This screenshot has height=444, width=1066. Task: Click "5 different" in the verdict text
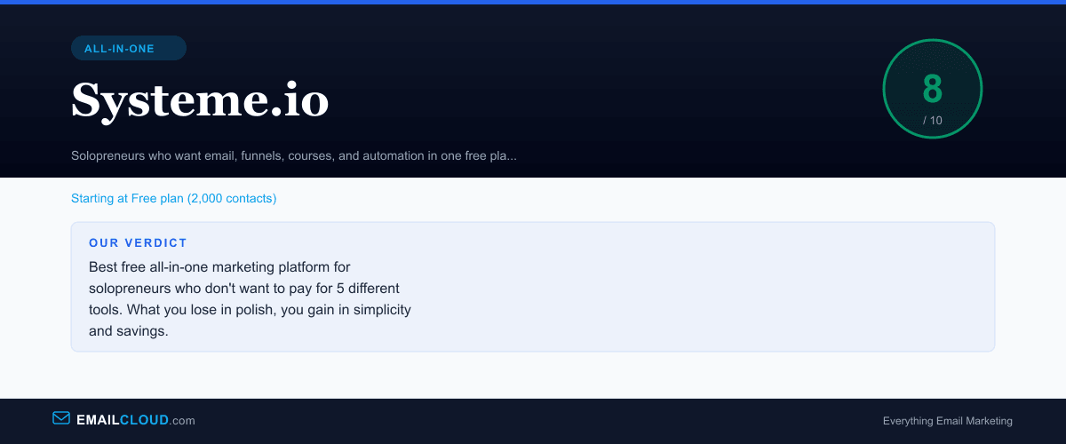(x=368, y=288)
